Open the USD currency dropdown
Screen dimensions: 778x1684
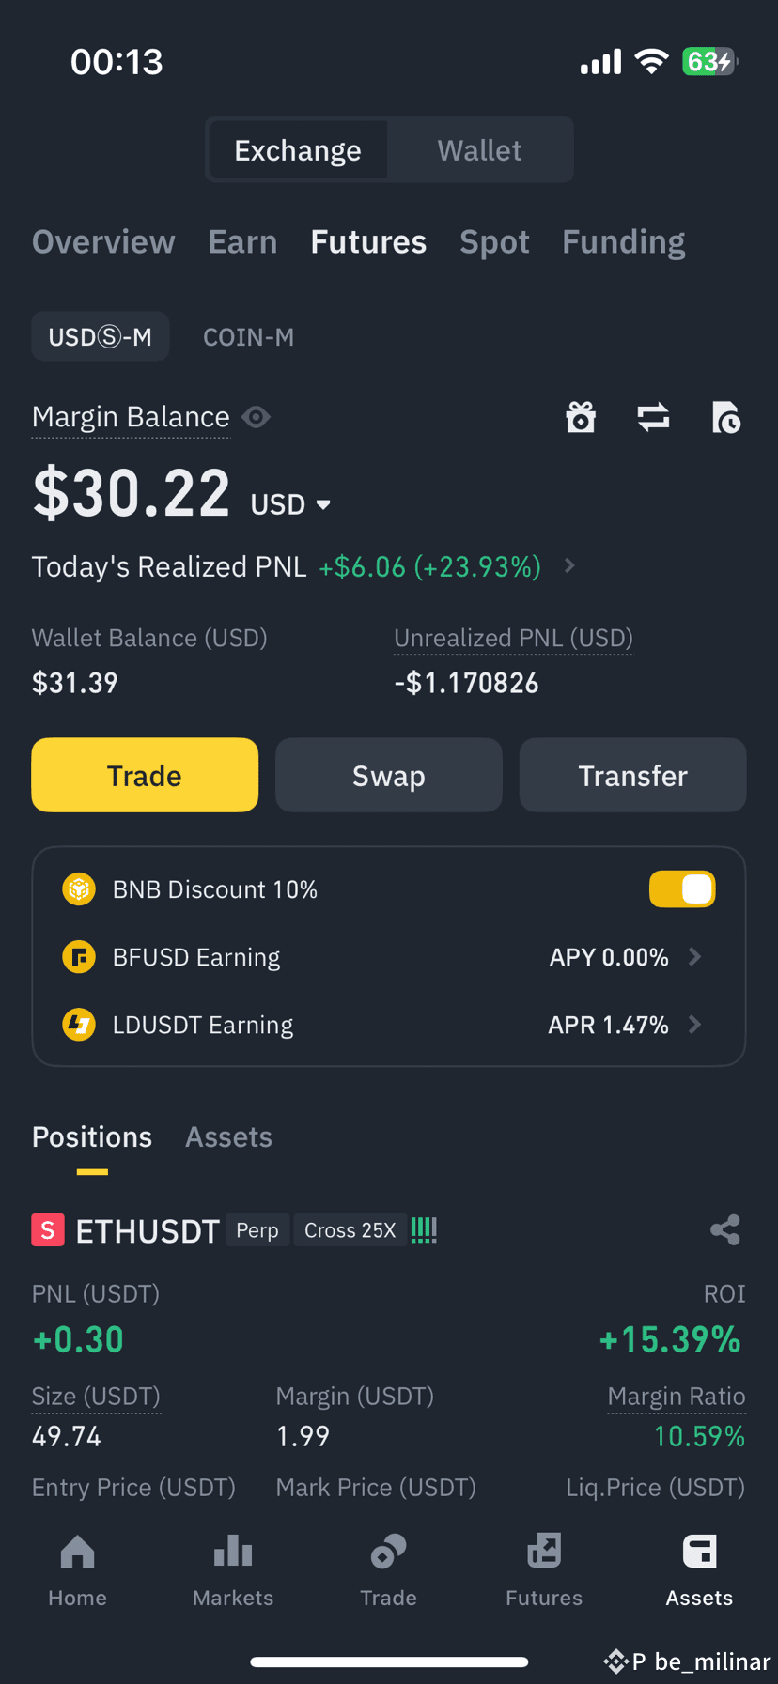[x=290, y=504]
